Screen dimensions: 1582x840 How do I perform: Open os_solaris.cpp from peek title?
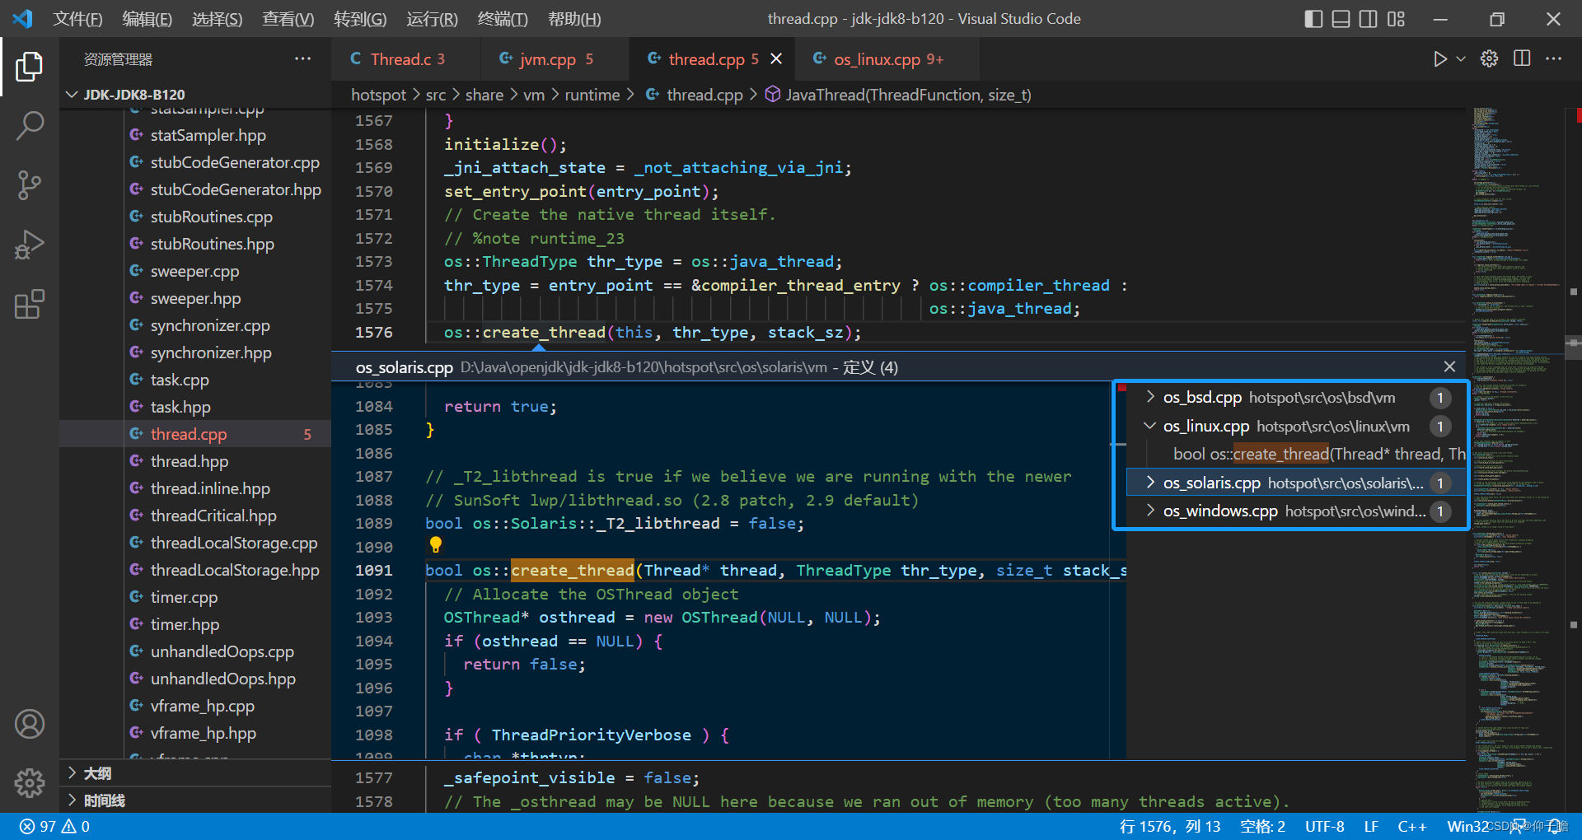[x=404, y=366]
